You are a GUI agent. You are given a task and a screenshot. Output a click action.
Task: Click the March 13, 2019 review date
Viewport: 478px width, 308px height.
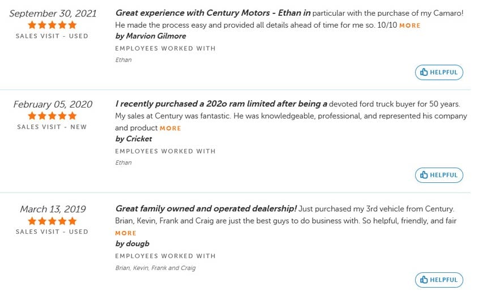point(52,209)
